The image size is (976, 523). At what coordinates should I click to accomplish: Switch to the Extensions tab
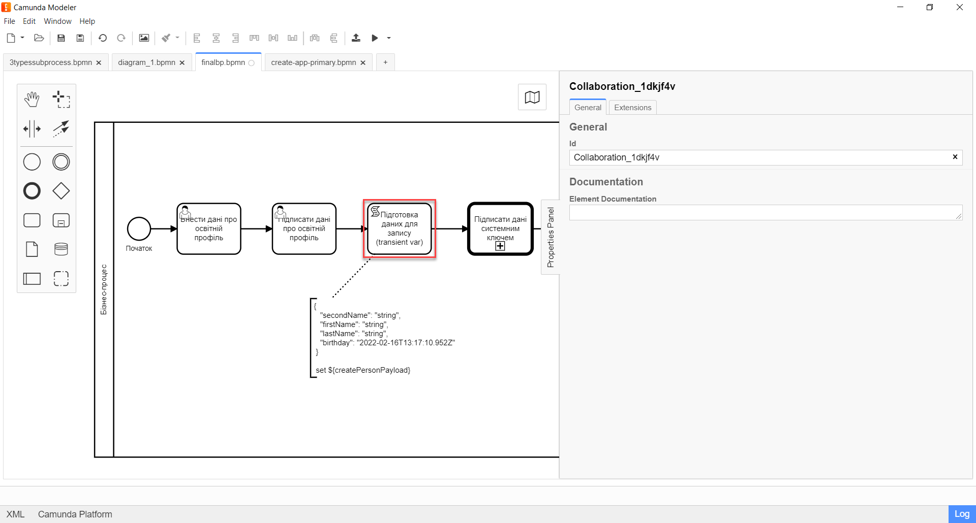point(632,108)
